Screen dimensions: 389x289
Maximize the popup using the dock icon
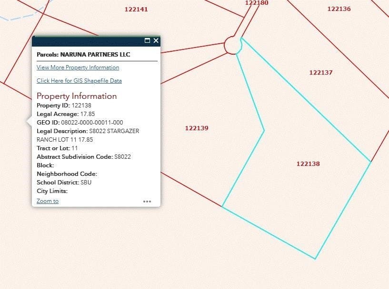pyautogui.click(x=147, y=40)
